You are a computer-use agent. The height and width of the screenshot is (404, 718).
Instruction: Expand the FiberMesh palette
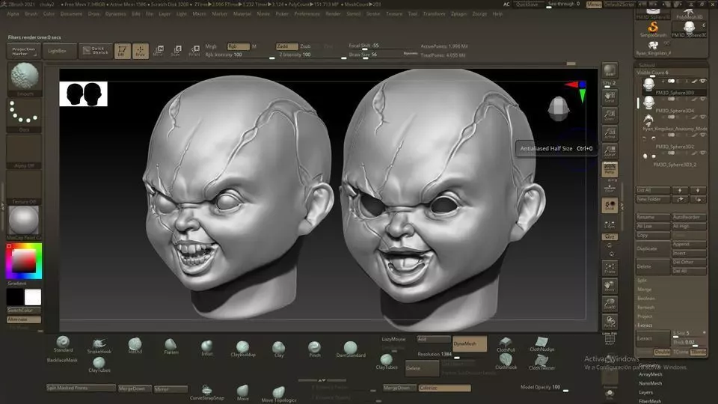[x=650, y=401]
